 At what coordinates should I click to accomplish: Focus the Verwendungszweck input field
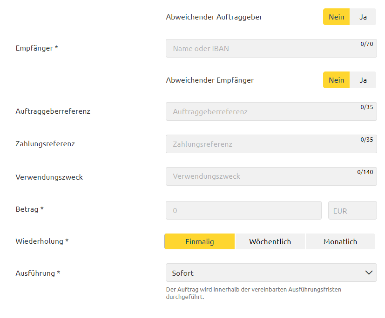click(x=271, y=176)
